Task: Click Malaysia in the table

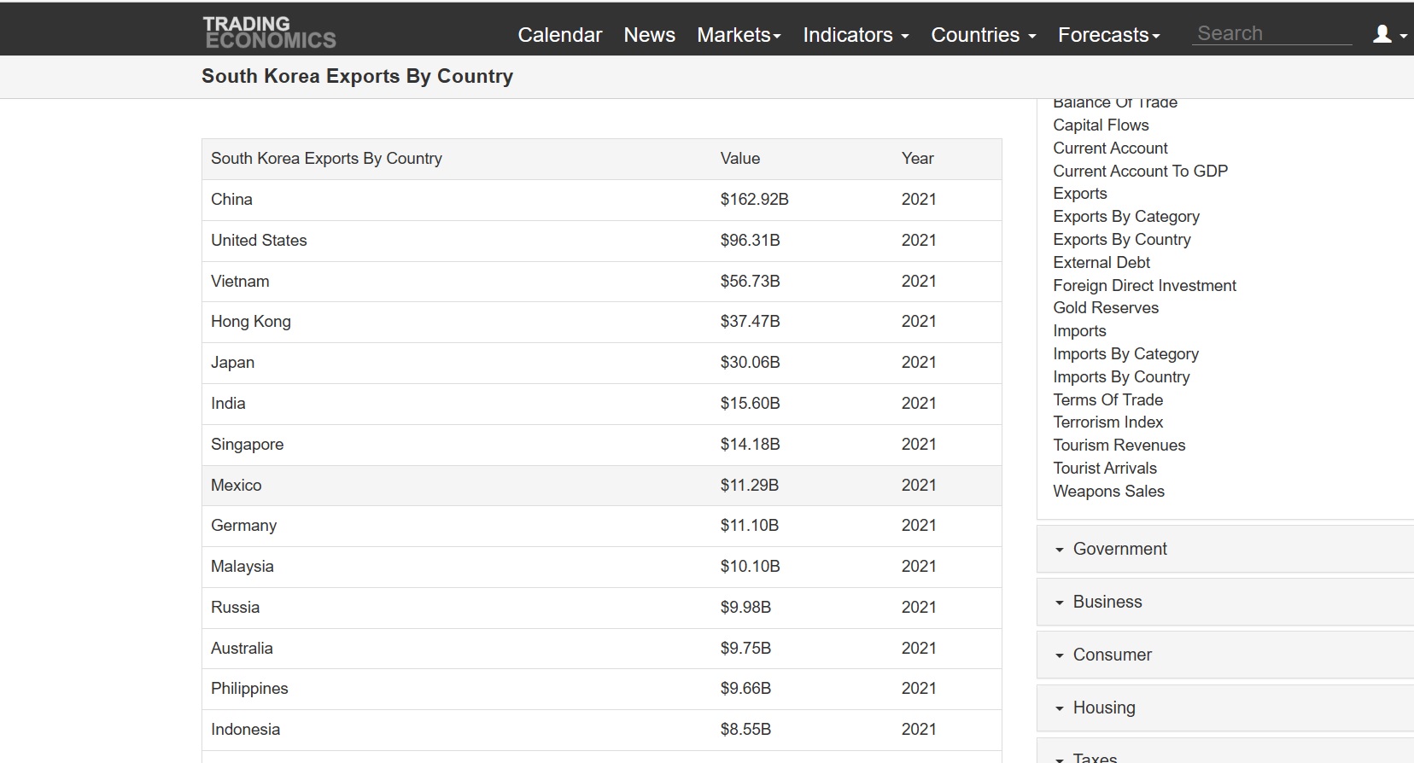Action: pyautogui.click(x=242, y=567)
